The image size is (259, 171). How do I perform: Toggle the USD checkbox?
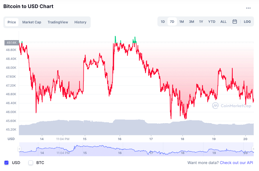pyautogui.click(x=7, y=163)
